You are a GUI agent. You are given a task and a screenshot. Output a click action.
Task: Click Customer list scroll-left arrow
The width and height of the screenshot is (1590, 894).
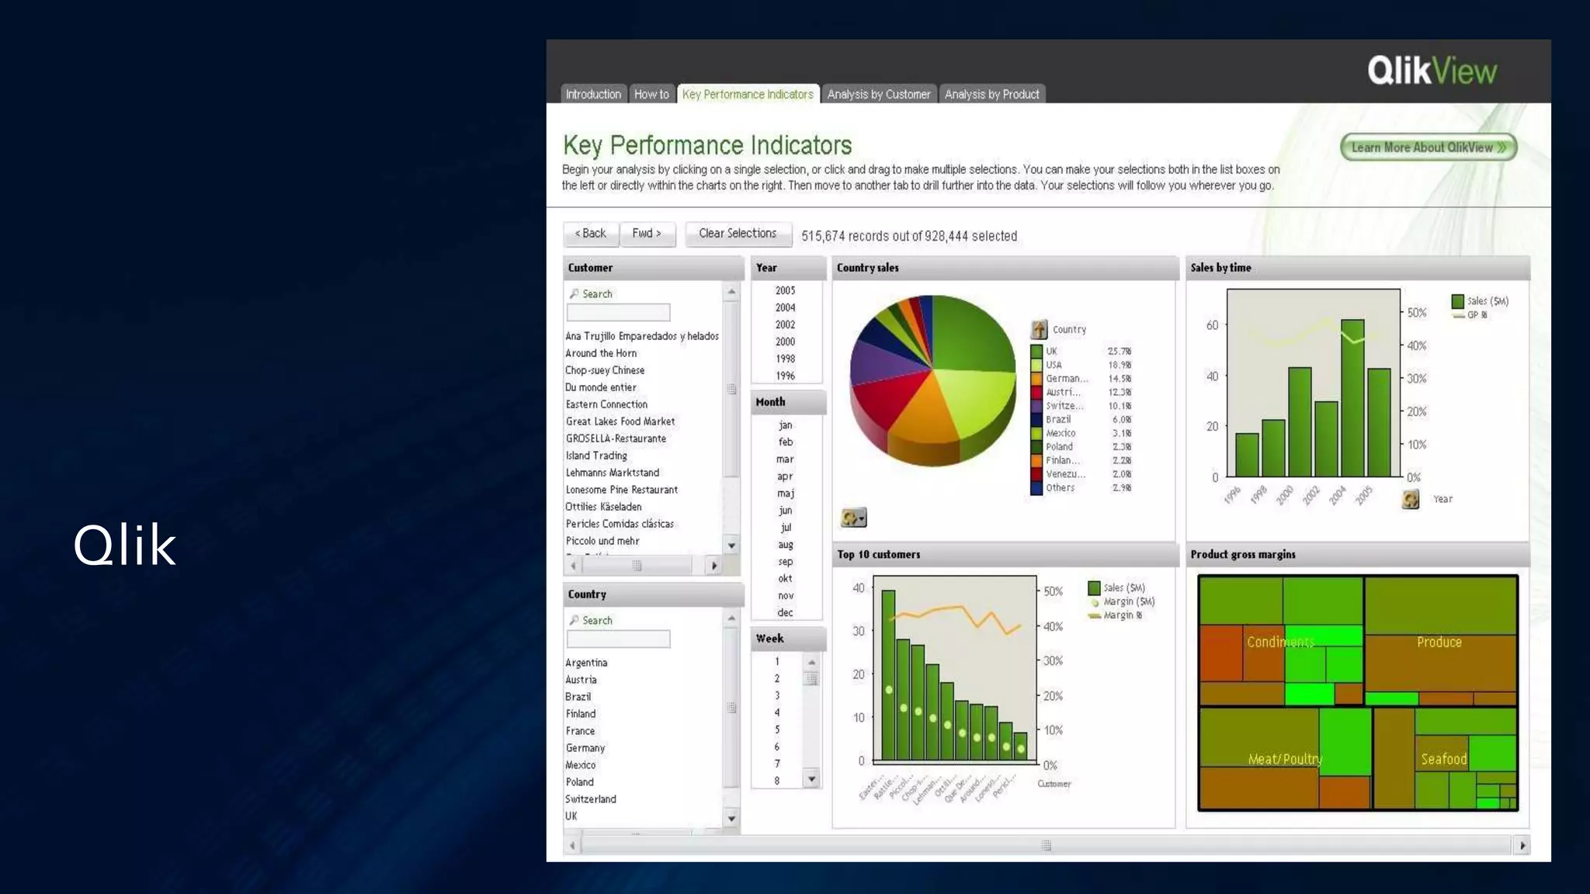(x=574, y=566)
